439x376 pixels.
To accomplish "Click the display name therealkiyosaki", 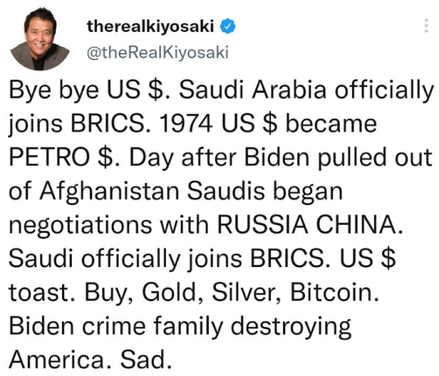I will [151, 26].
